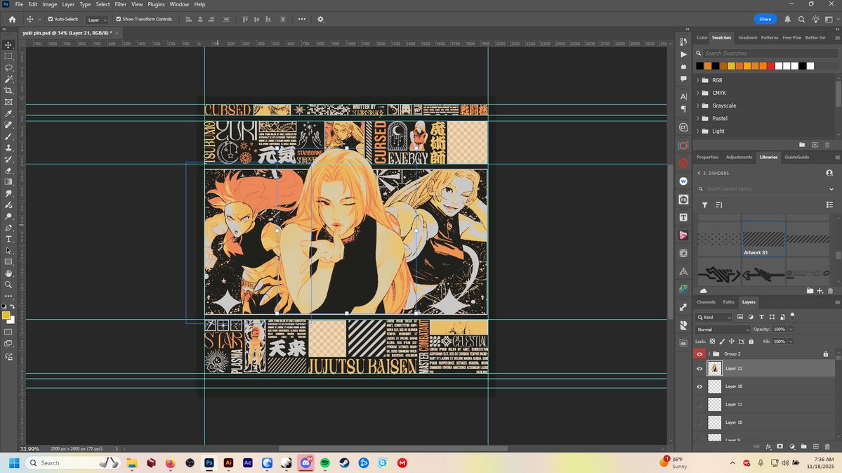
Task: Show Layer 10 visibility box
Action: 699,422
